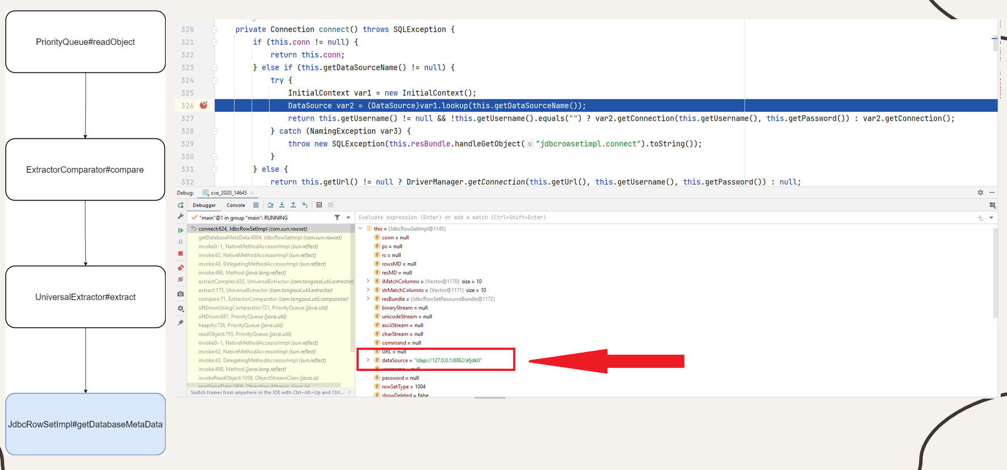
Task: Fold the try block at line 324
Action: 215,81
